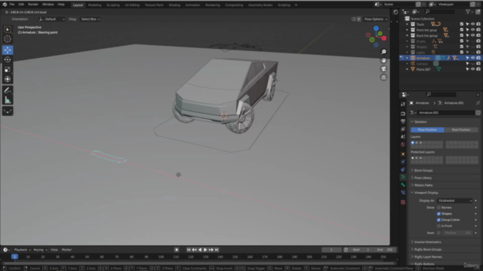Click the Rest Position button
This screenshot has height=271, width=483.
point(461,129)
